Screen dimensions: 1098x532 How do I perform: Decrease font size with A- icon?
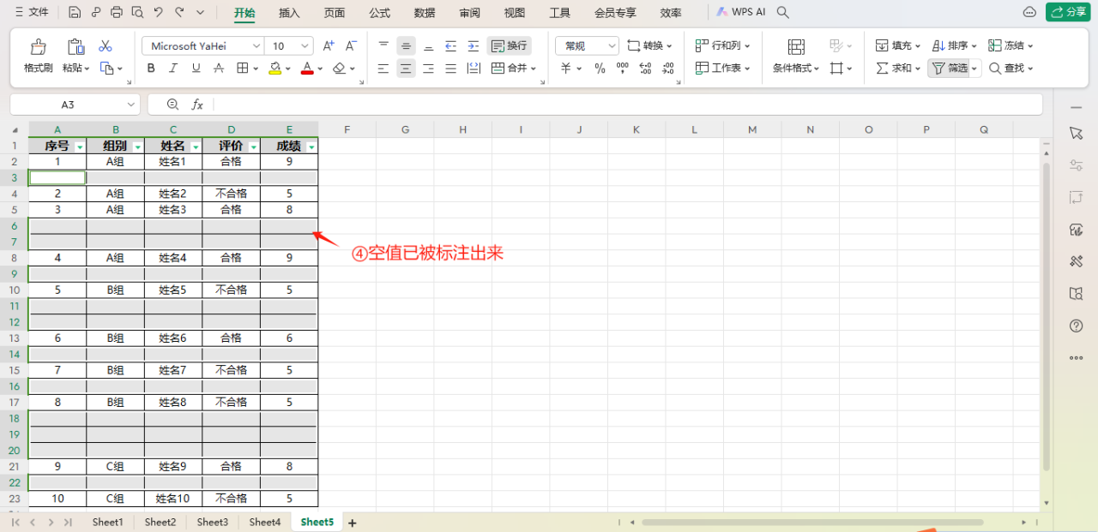[x=351, y=45]
